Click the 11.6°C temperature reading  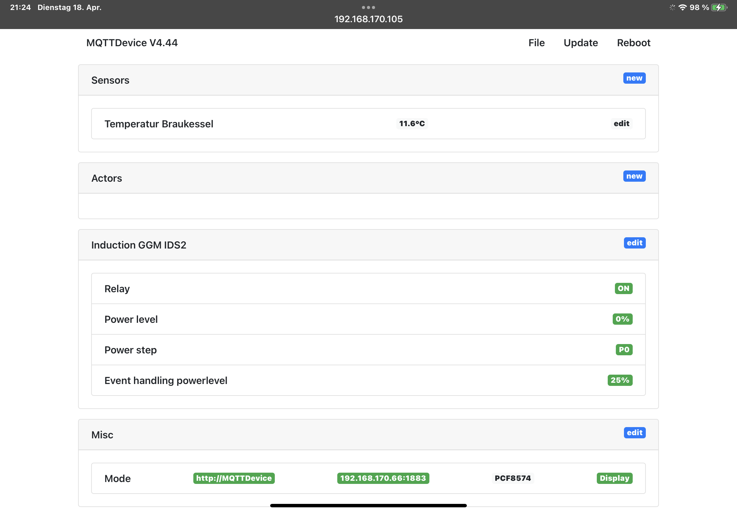412,124
